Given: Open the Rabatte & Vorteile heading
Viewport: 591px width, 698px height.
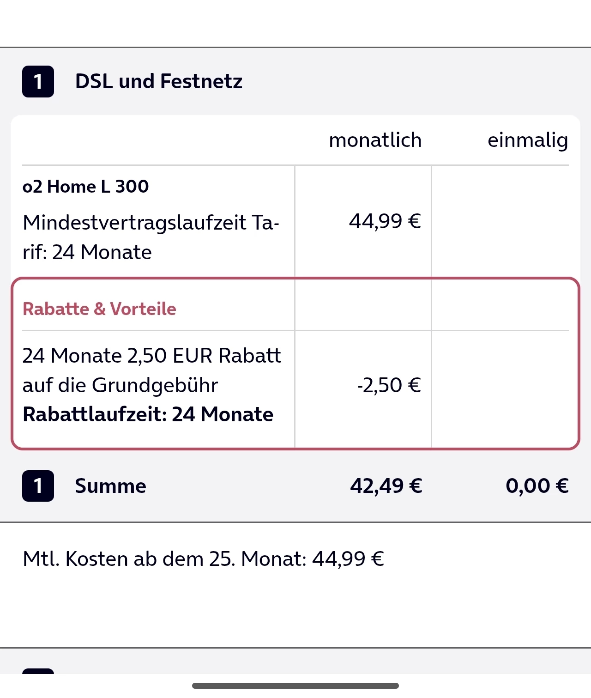Looking at the screenshot, I should pyautogui.click(x=99, y=309).
